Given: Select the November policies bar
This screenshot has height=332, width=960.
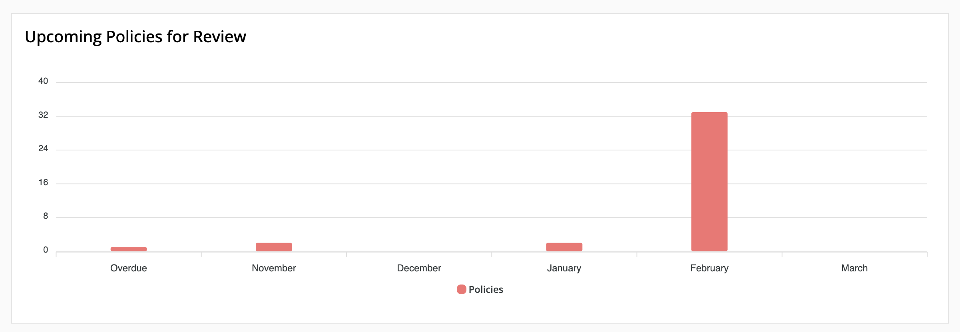Looking at the screenshot, I should pyautogui.click(x=274, y=247).
